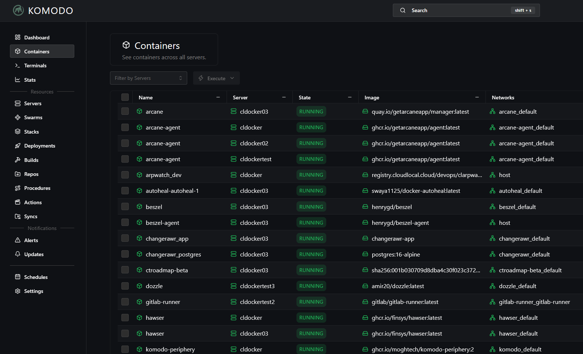This screenshot has height=354, width=583.
Task: Open the beszel_default network link
Action: (517, 207)
